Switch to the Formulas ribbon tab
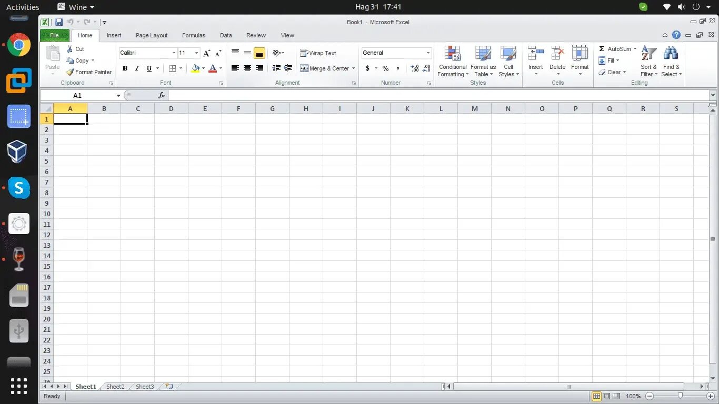The height and width of the screenshot is (404, 719). [x=194, y=35]
